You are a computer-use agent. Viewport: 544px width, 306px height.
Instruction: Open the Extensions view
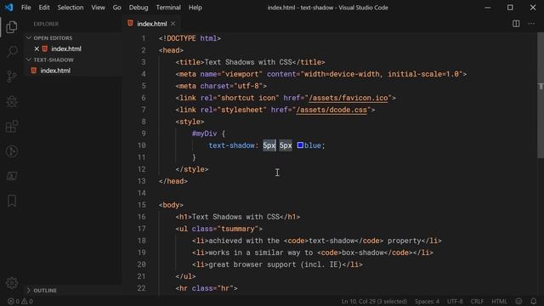pyautogui.click(x=12, y=127)
